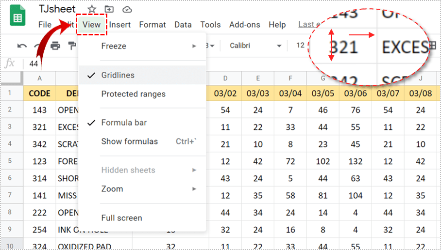Click the move to folder icon
The image size is (441, 250).
pos(109,9)
